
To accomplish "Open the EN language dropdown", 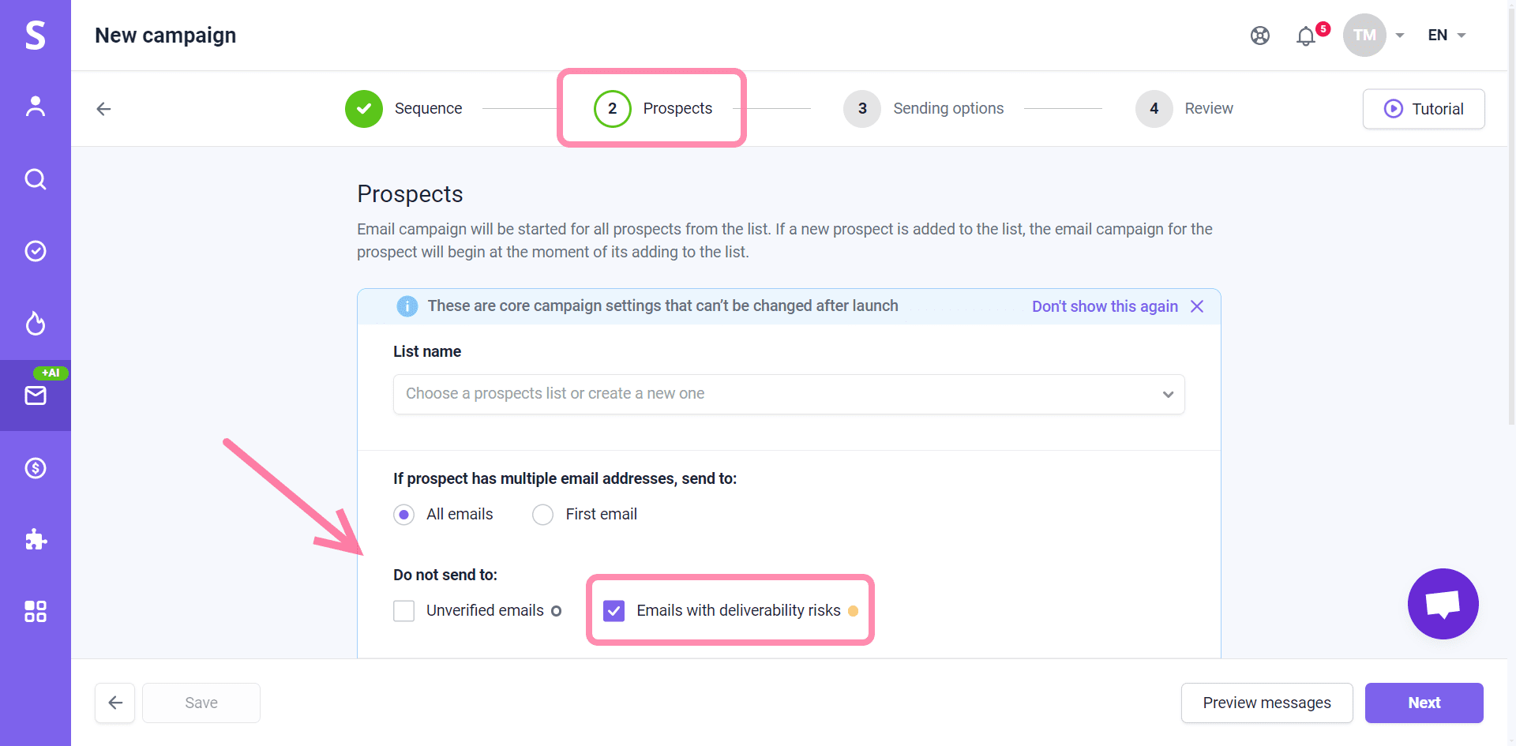I will [1447, 36].
